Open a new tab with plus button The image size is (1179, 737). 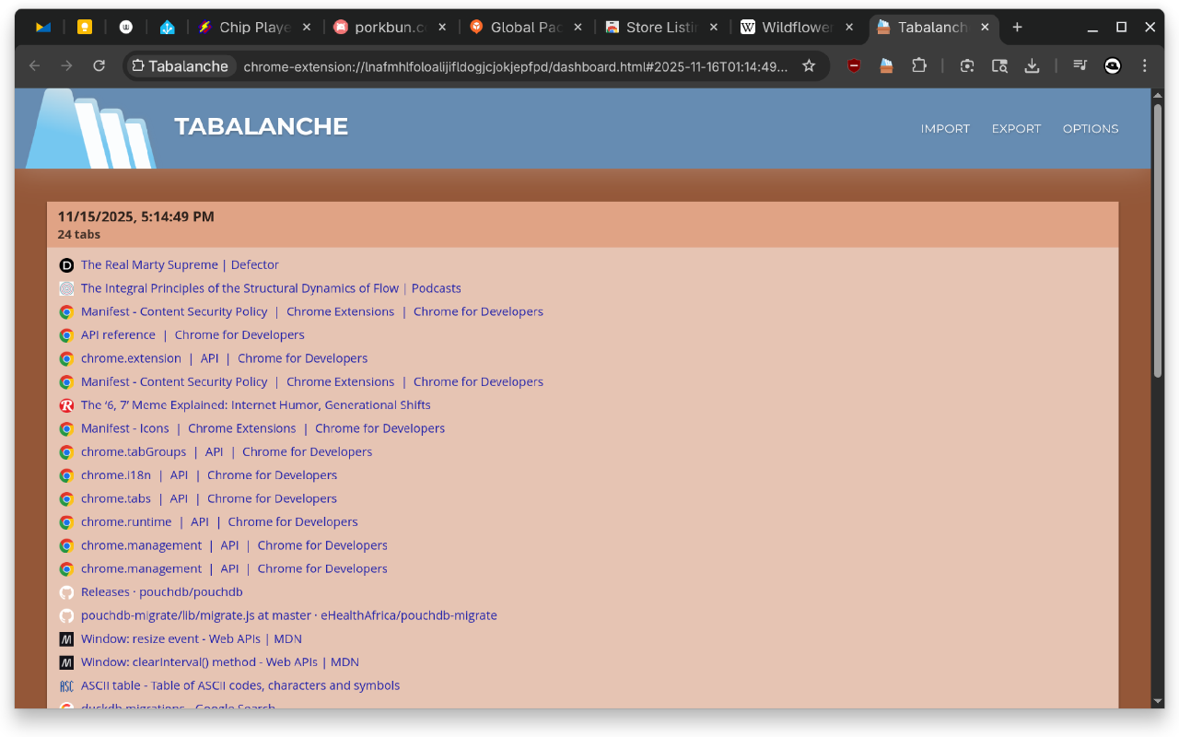pos(1017,28)
